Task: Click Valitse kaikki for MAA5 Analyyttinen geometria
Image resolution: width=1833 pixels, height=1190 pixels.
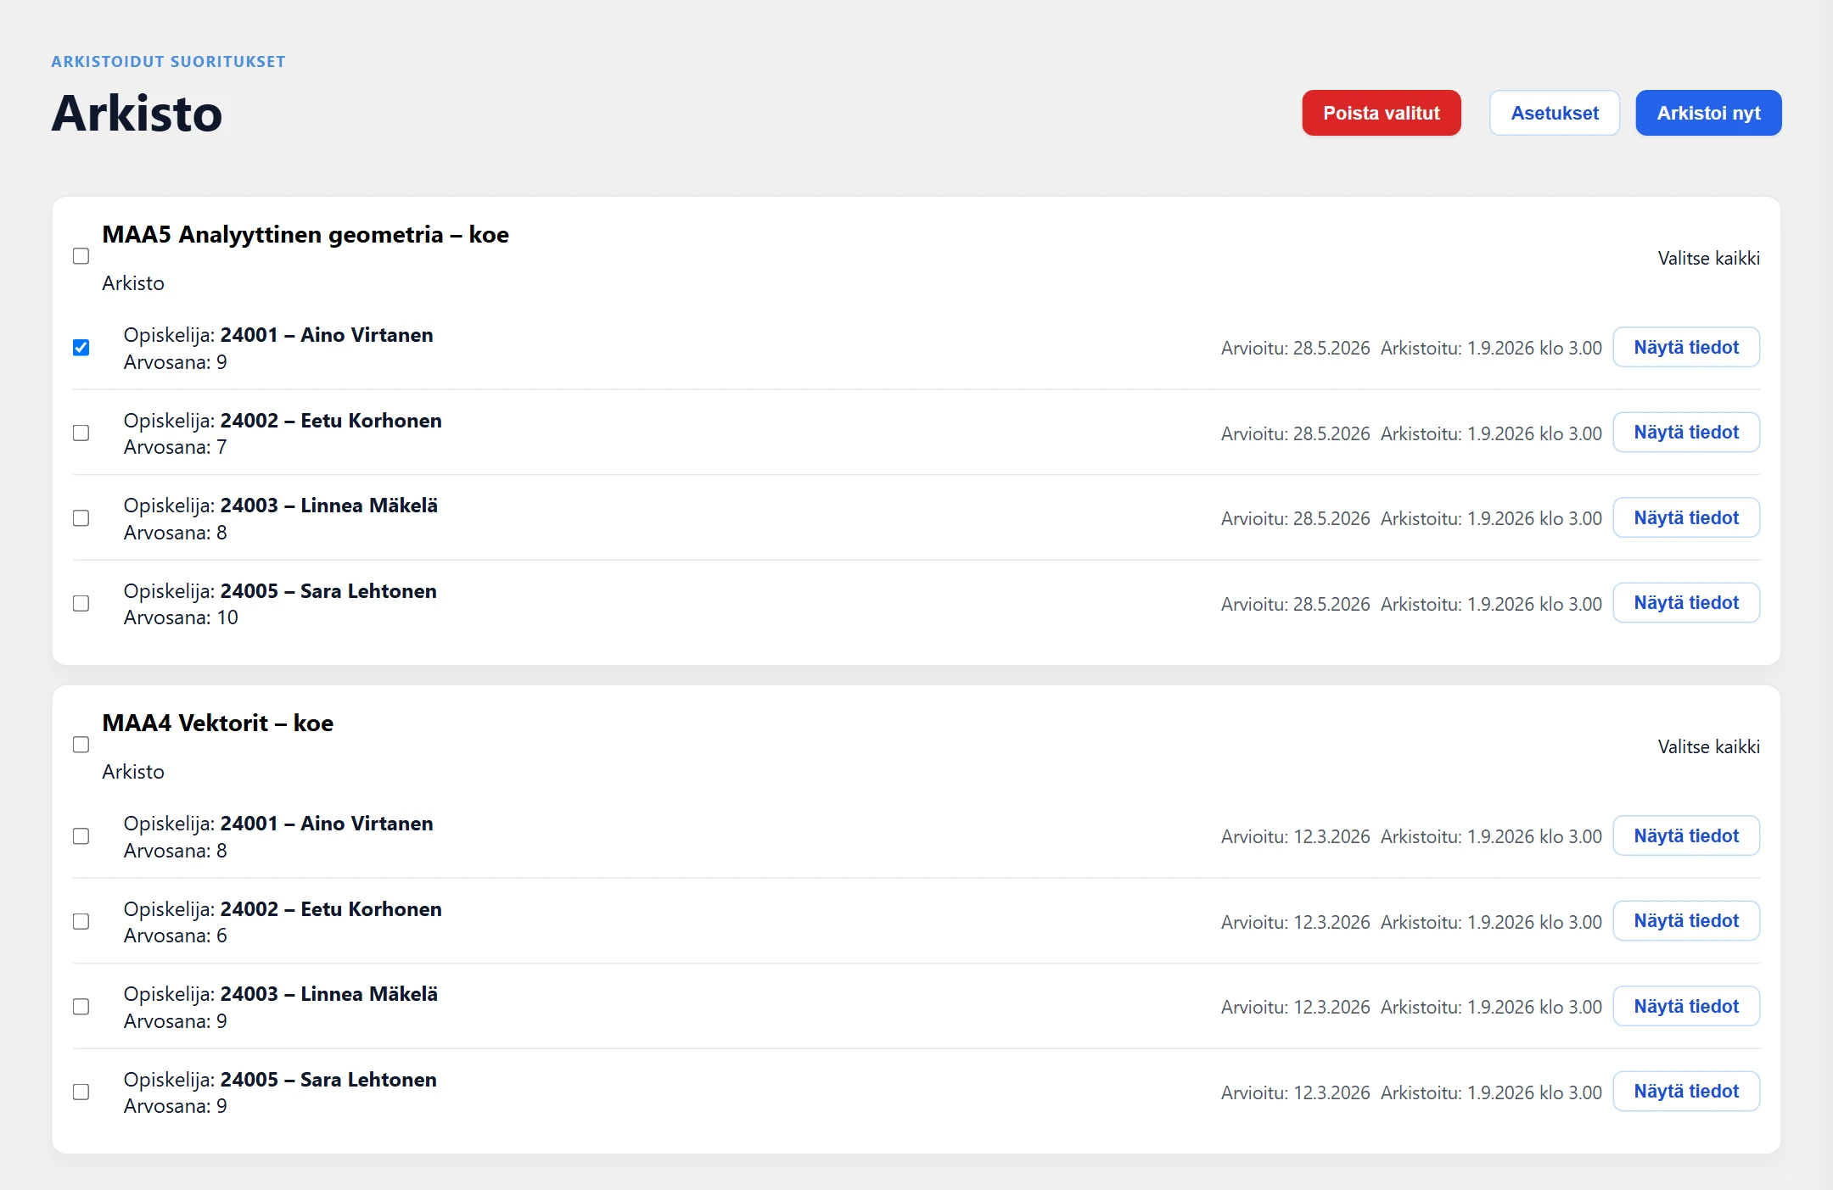Action: pyautogui.click(x=1708, y=259)
